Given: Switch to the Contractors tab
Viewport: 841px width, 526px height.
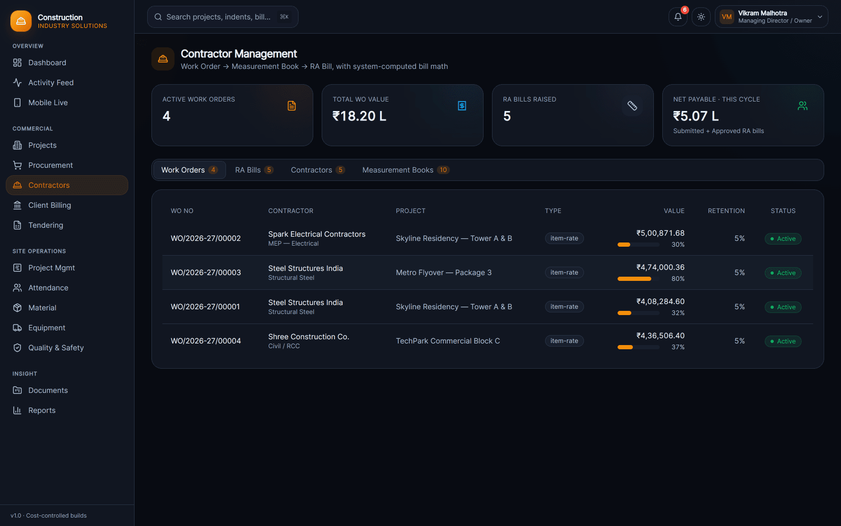Looking at the screenshot, I should [x=317, y=170].
